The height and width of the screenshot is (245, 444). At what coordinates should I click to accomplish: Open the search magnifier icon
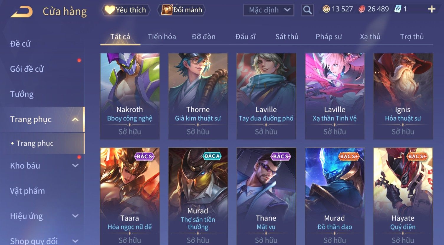307,10
